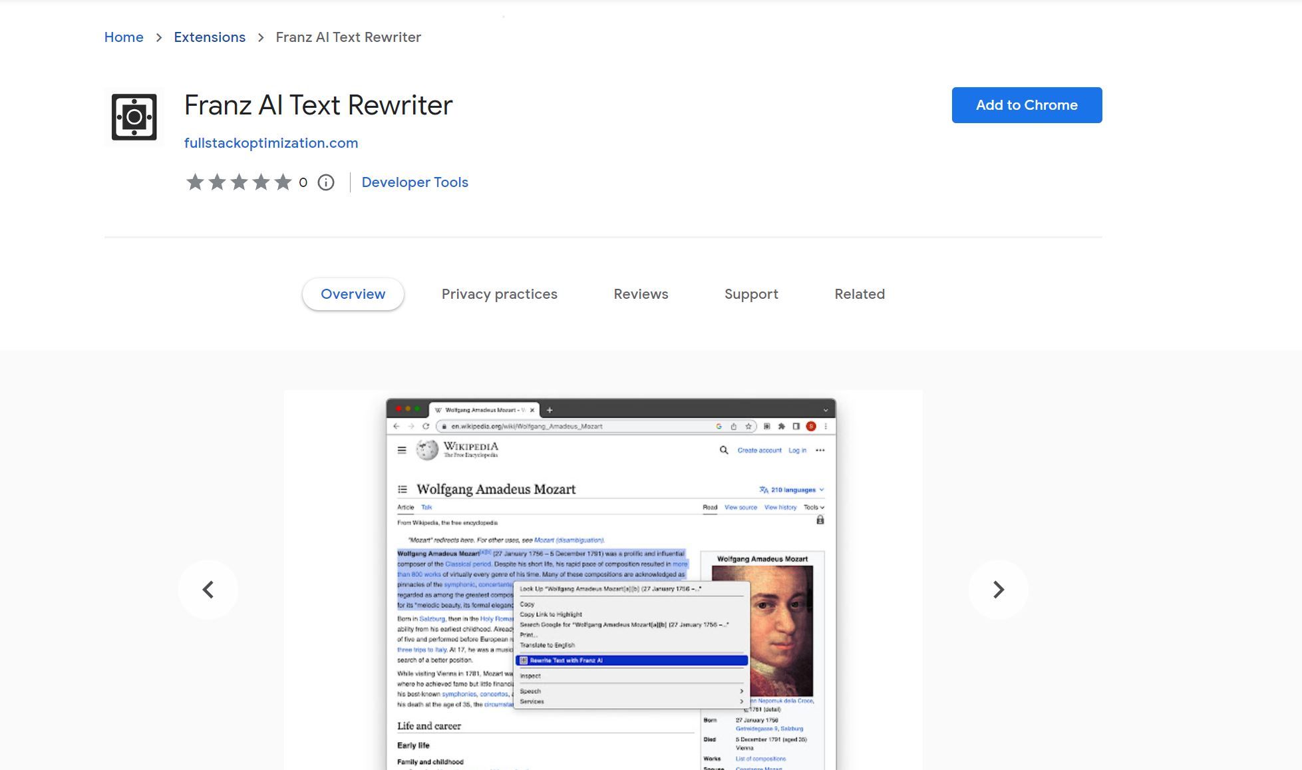
Task: Click the fifth rating star
Action: 283,182
